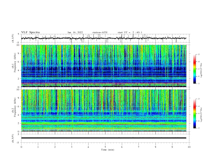Click the "-7" label on the lower color bar
The width and height of the screenshot is (213, 165).
(x=198, y=128)
